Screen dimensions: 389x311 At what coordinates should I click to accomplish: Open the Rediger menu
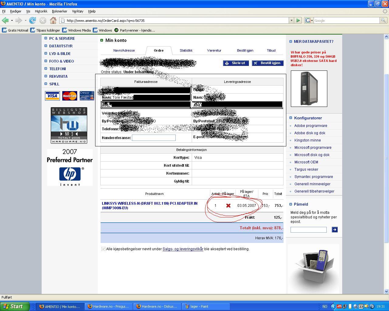15,11
